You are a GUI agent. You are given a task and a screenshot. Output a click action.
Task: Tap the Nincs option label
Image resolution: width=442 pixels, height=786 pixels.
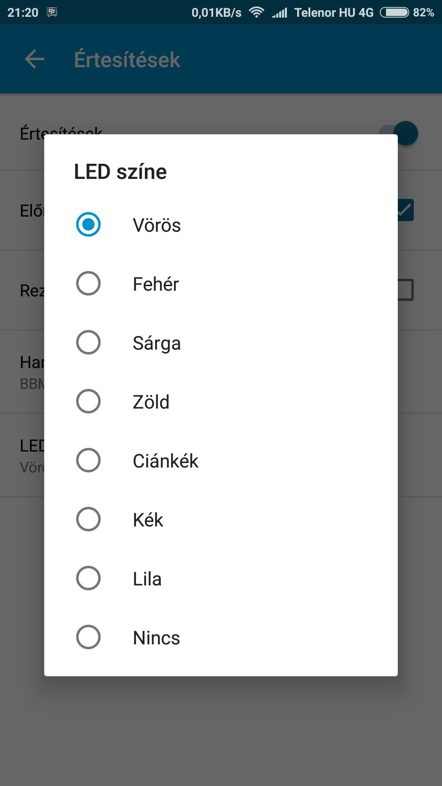[157, 638]
